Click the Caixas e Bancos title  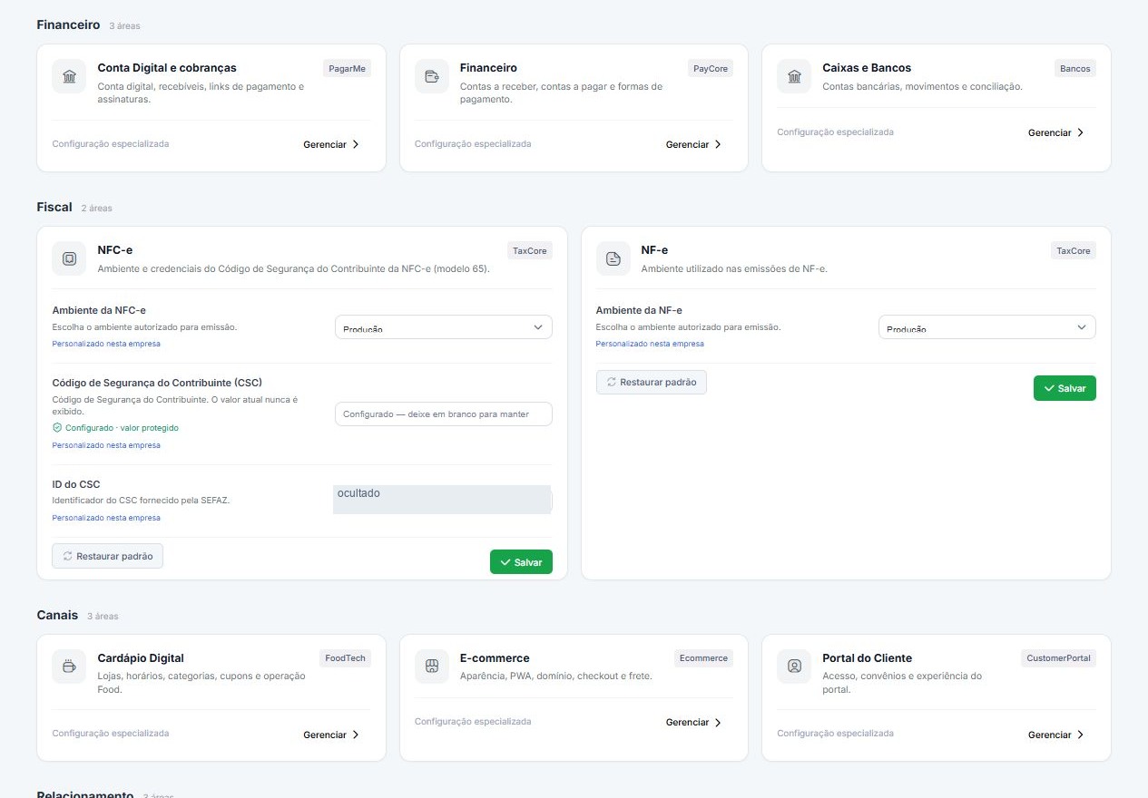[867, 68]
